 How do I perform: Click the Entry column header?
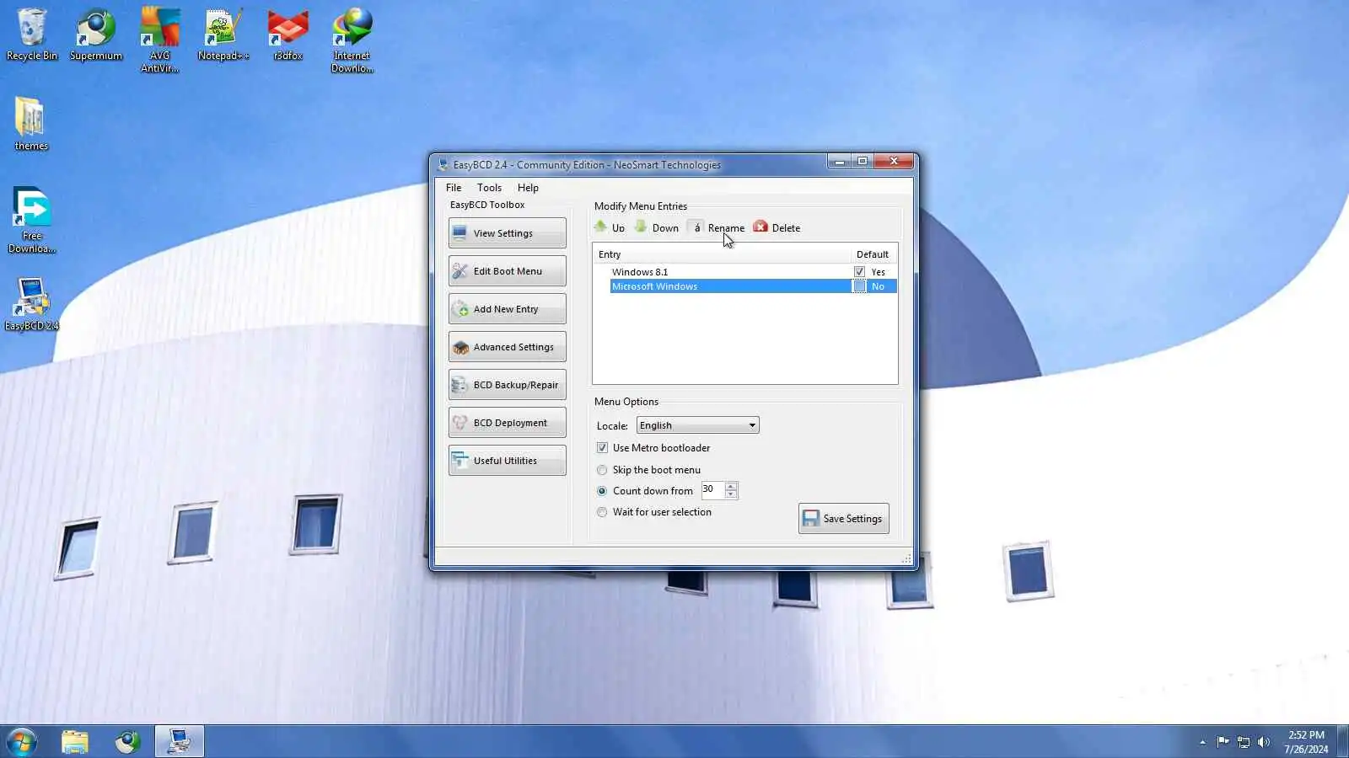pos(722,254)
